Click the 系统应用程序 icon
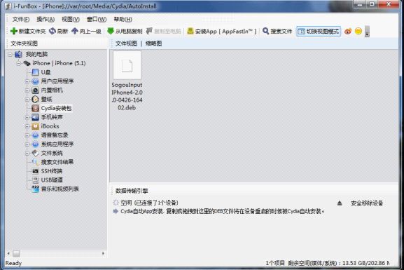This screenshot has width=404, height=270. click(x=35, y=144)
